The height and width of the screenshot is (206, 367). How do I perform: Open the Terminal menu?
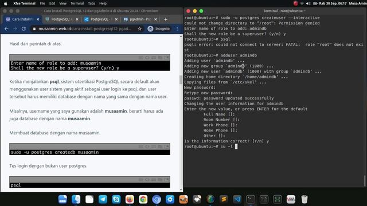point(77,3)
